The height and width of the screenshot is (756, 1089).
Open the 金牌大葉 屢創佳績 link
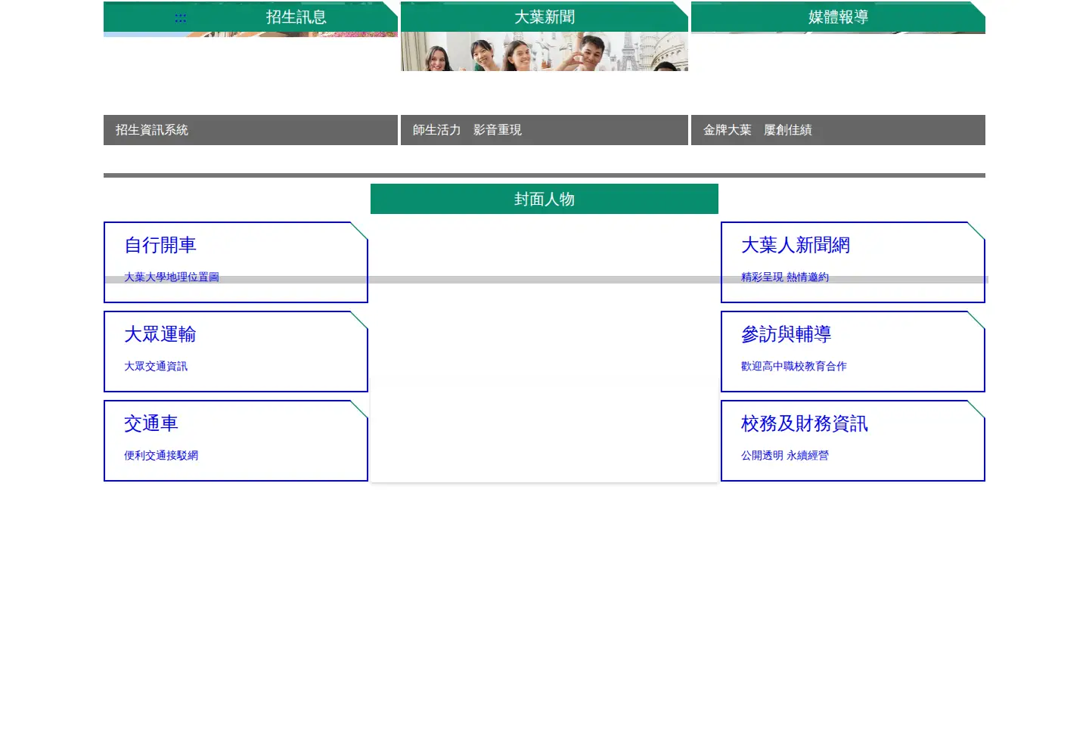838,130
